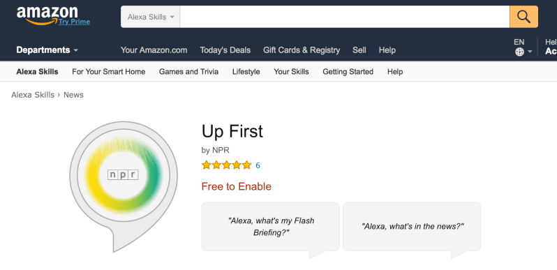This screenshot has width=557, height=270.
Task: Click inside the search text field
Action: 345,17
